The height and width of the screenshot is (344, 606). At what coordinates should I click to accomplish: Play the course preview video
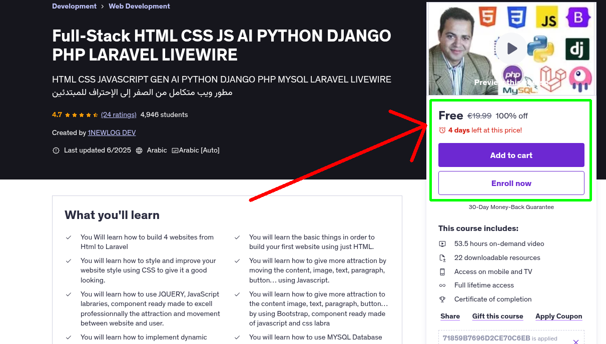click(x=511, y=48)
